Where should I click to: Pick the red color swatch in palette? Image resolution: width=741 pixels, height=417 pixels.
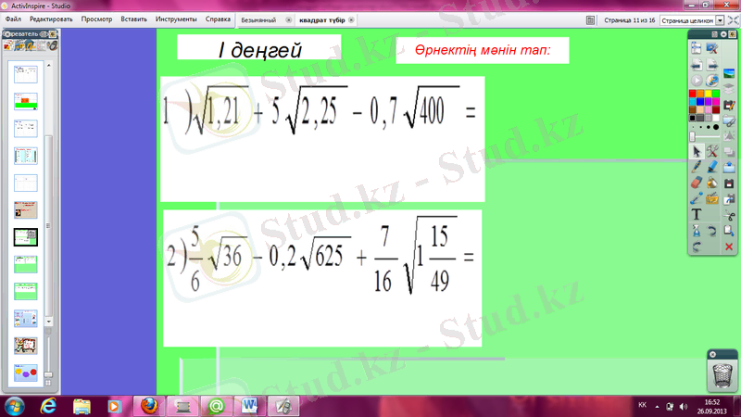692,94
